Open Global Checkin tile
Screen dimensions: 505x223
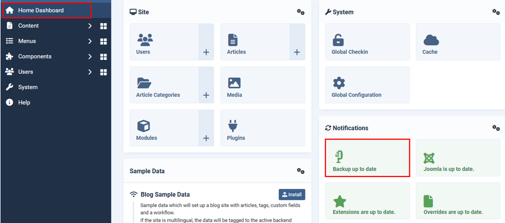tap(368, 42)
